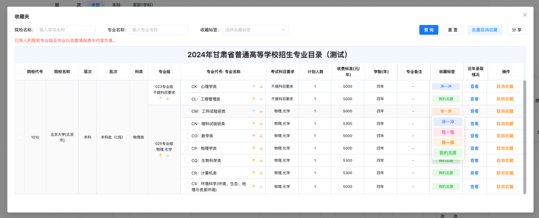Image resolution: width=539 pixels, height=218 pixels.
Task: Tick the CP 物理学类 checkbox
Action: point(187,148)
